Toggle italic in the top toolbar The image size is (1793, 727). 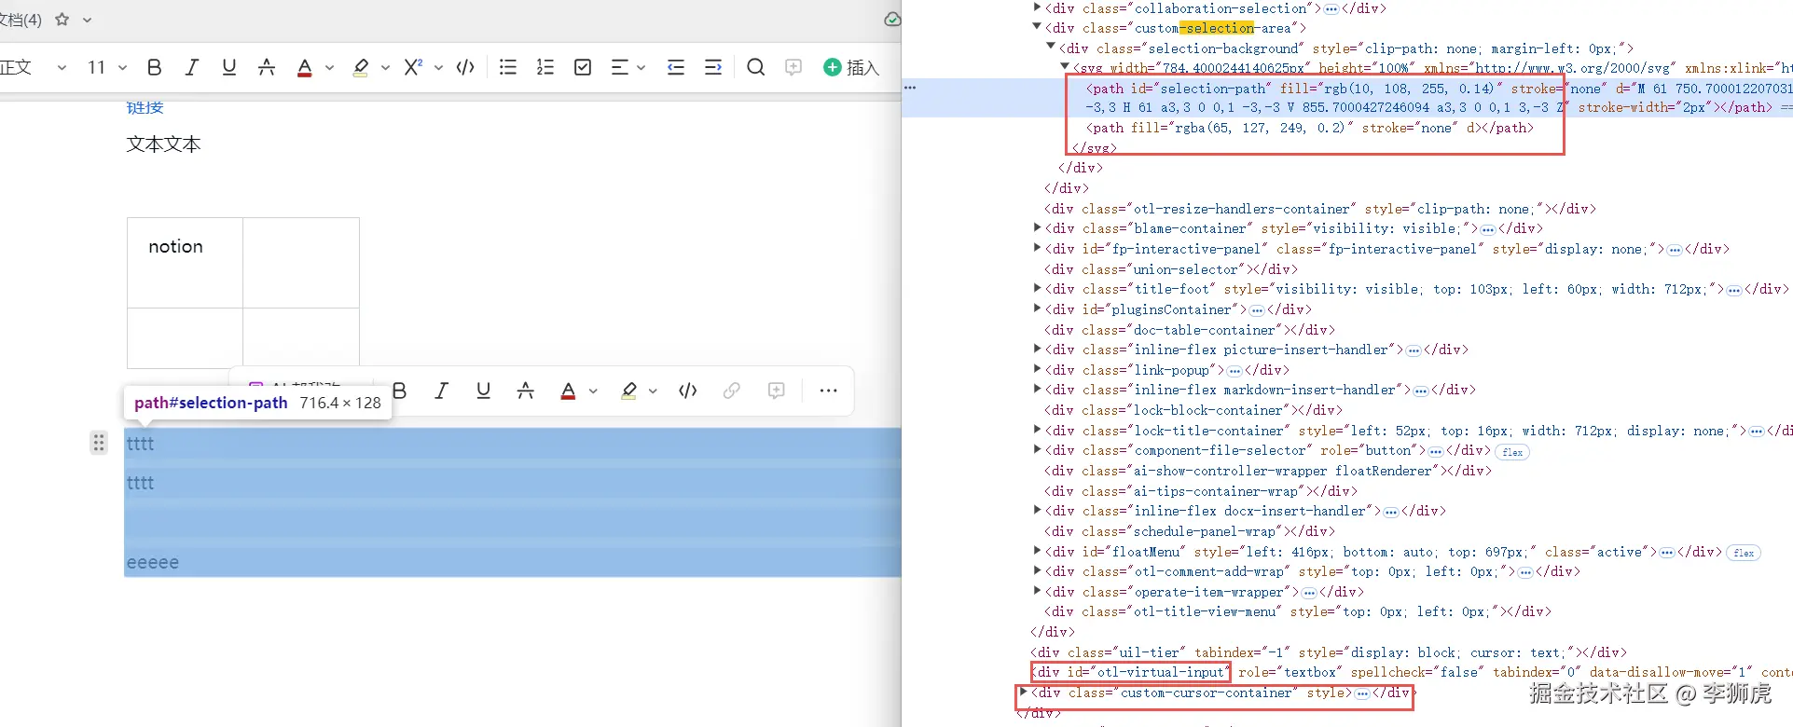click(192, 67)
